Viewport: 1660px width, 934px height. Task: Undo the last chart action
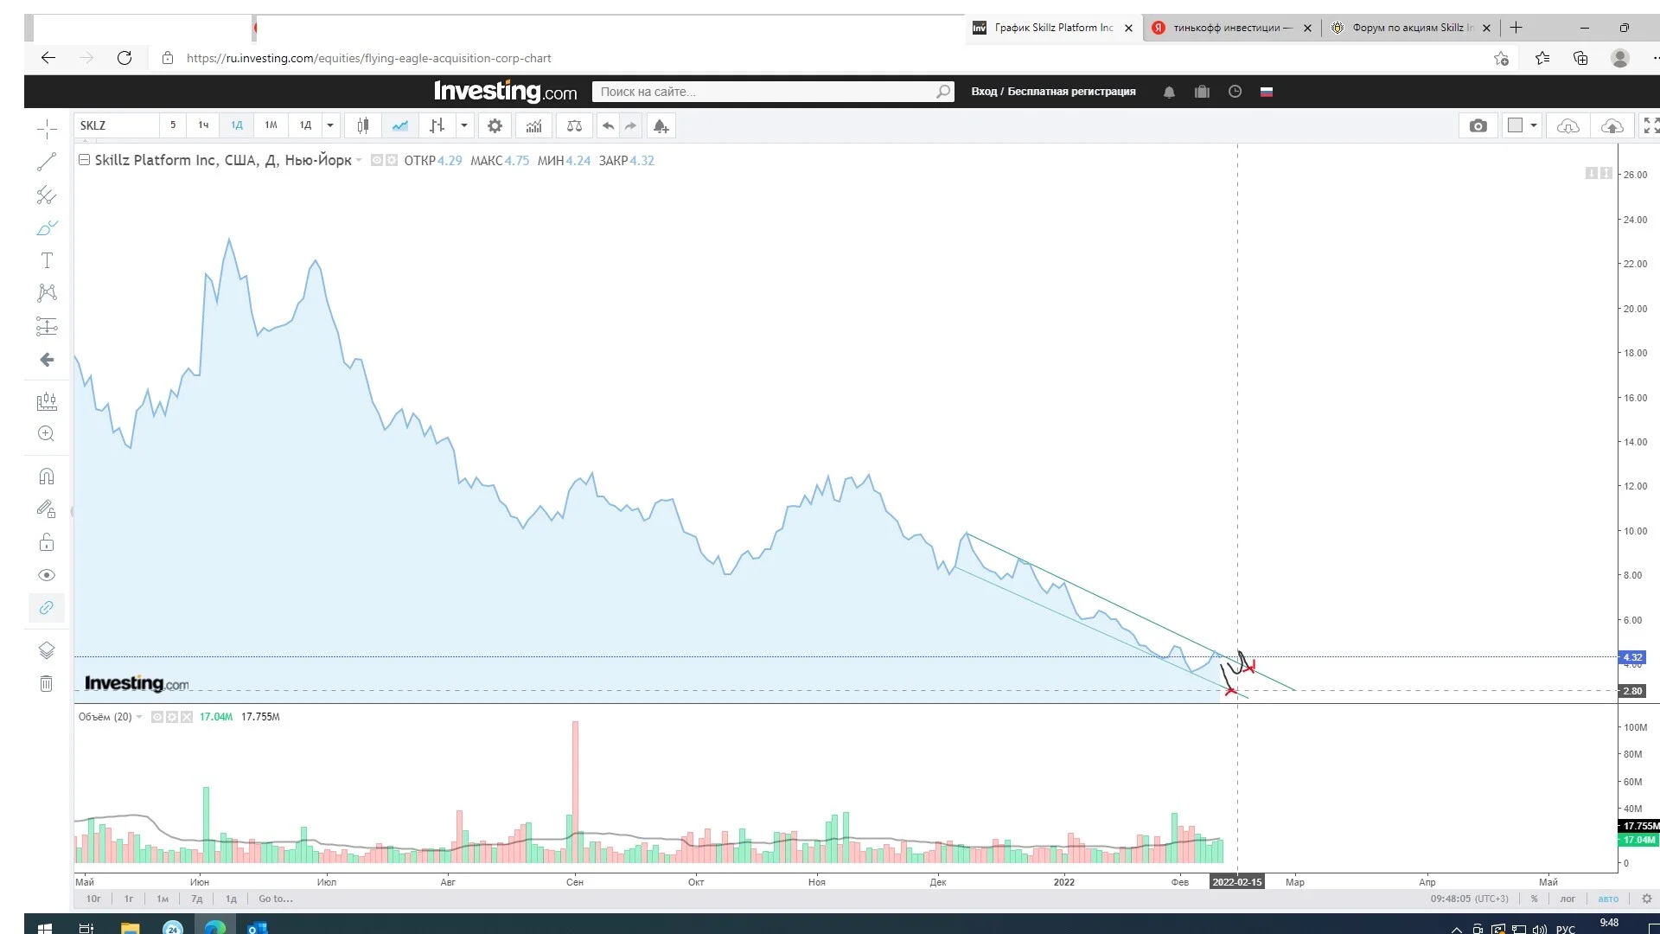click(x=609, y=126)
